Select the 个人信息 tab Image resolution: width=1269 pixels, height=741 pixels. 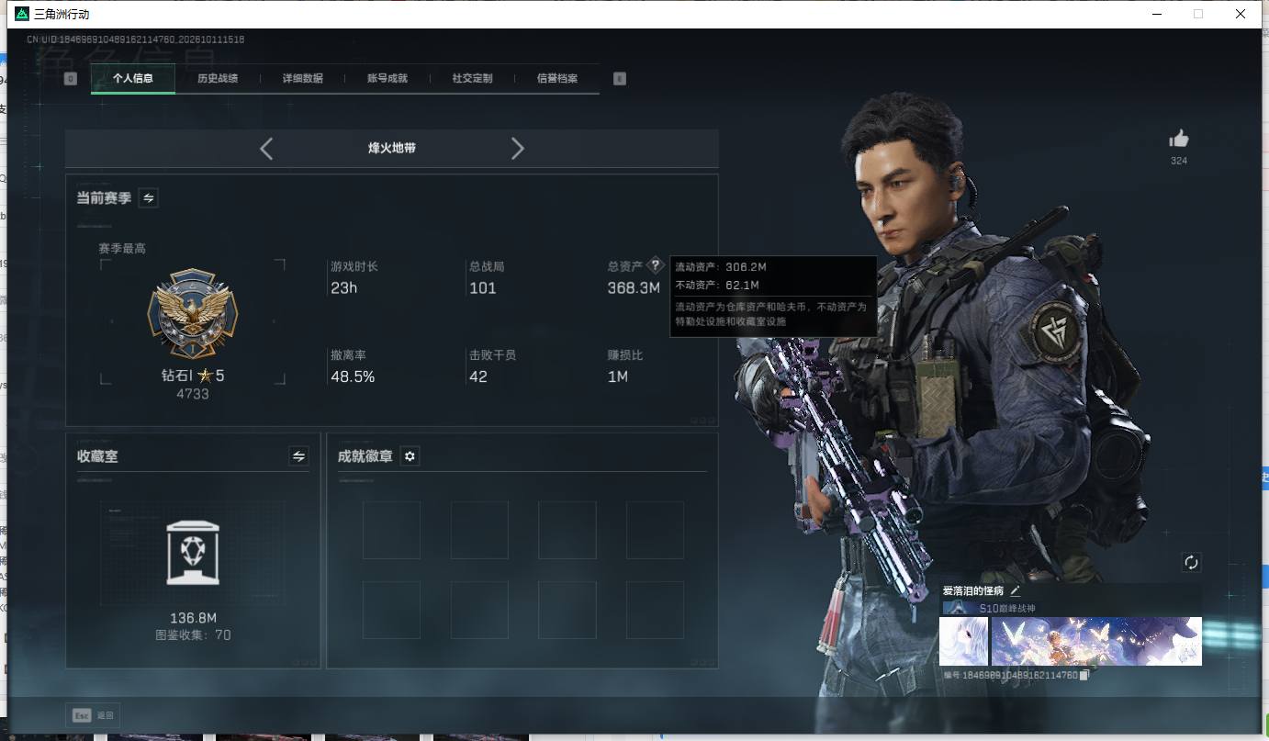(x=133, y=79)
